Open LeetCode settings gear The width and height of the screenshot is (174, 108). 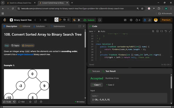click(131, 20)
